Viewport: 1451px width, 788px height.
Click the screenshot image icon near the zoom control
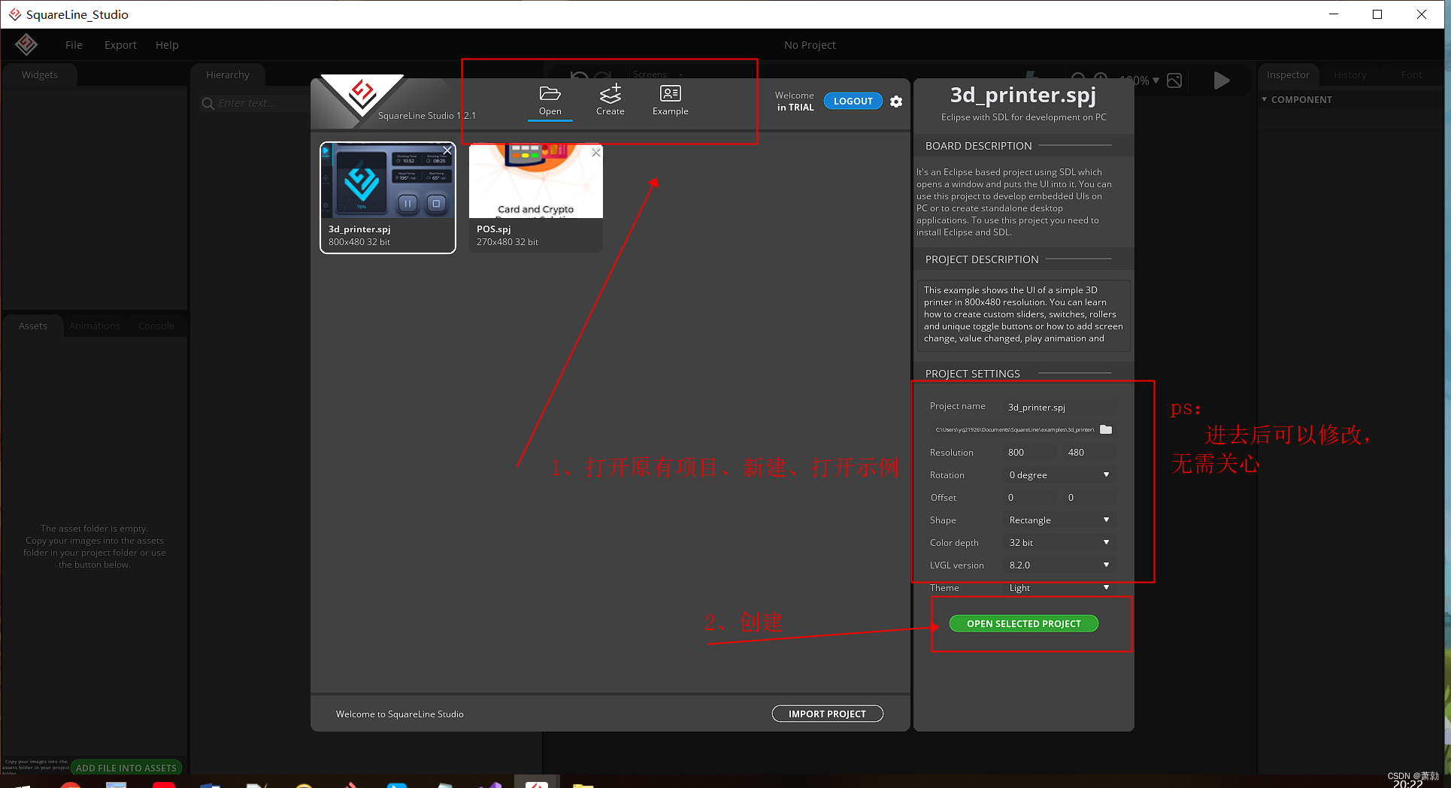1175,80
